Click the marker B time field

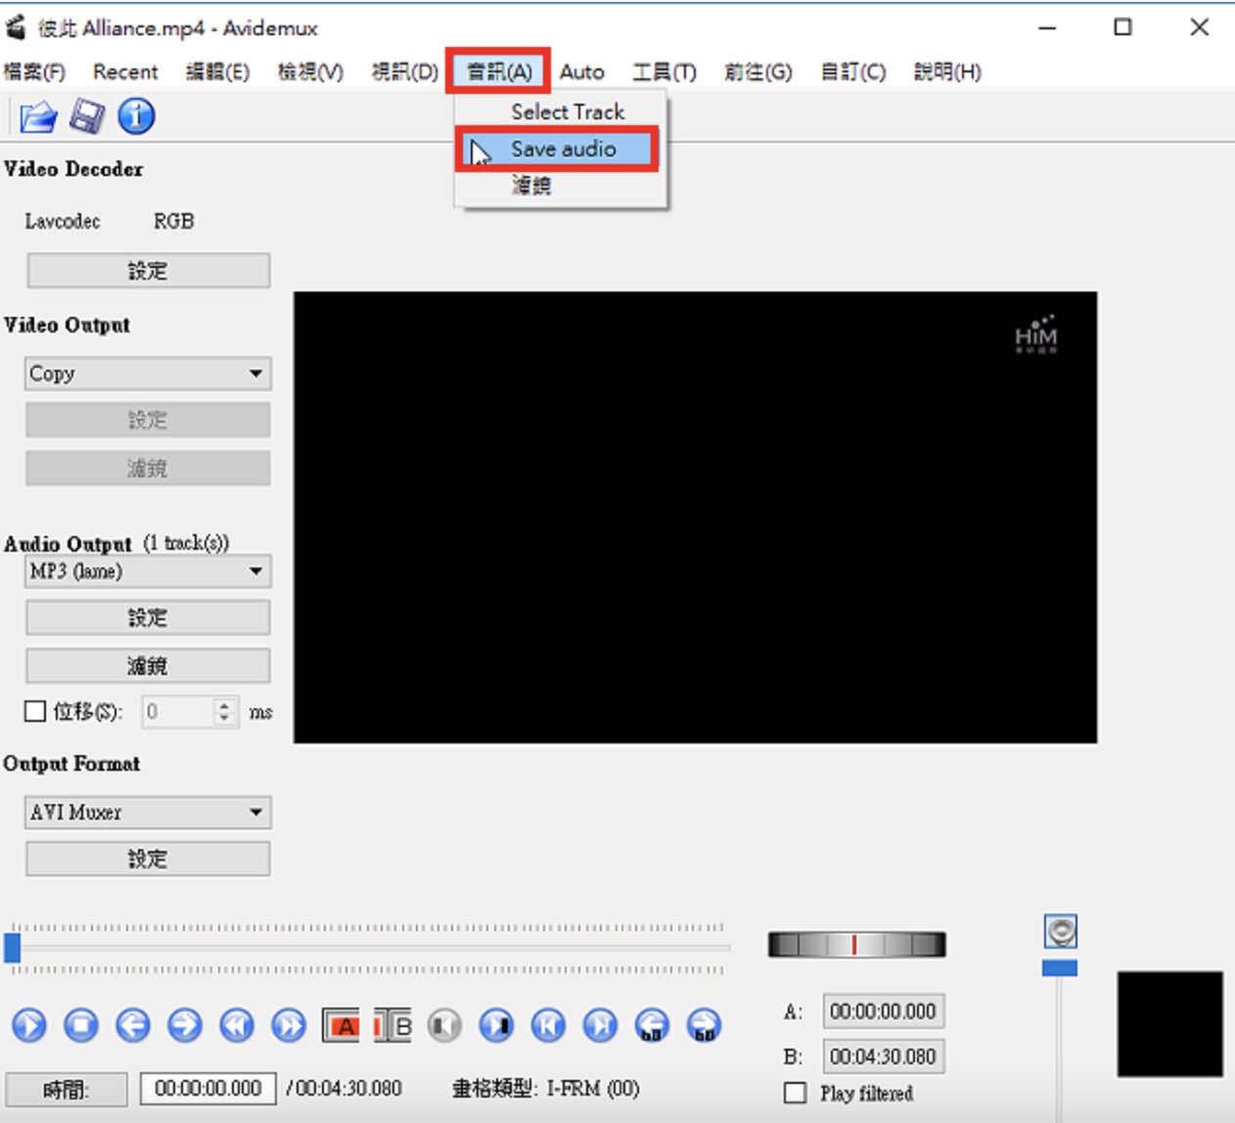883,1056
